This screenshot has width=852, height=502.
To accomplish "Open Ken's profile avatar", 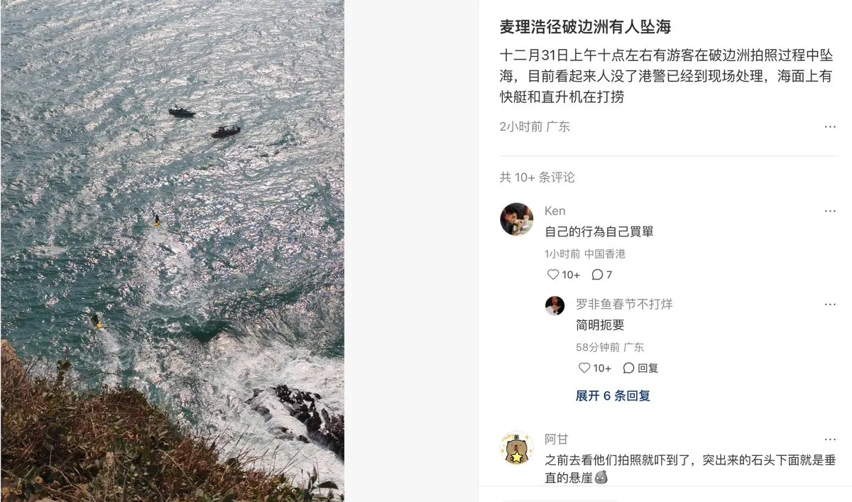I will click(516, 219).
